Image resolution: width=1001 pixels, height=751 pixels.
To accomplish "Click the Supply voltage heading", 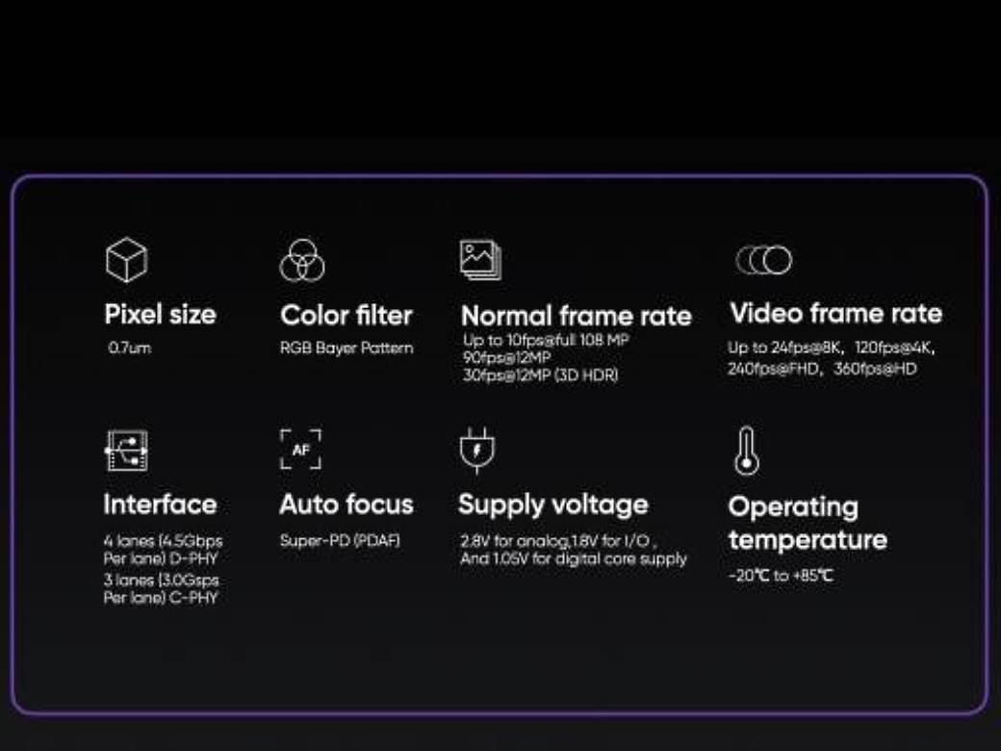I will [553, 505].
